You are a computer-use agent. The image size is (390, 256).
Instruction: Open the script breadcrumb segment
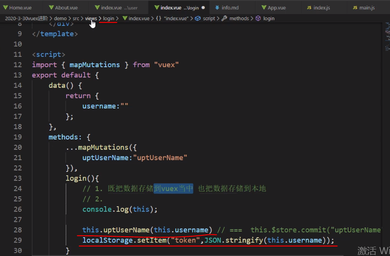click(209, 18)
